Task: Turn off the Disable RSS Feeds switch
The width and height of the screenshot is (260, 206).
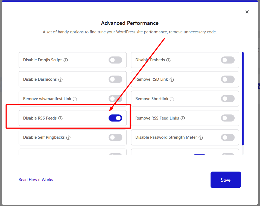Action: tap(115, 118)
